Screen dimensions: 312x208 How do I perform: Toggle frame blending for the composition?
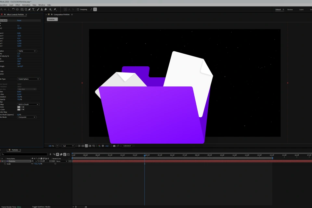click(61, 154)
